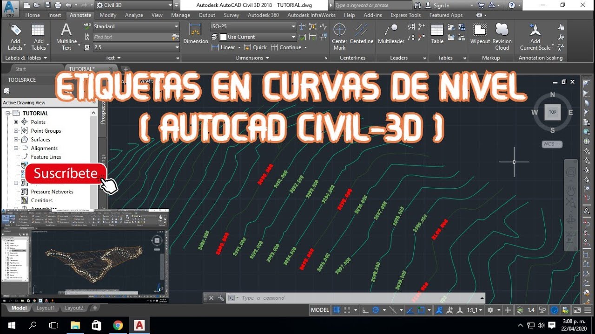Click the Customization menu icon in status bar
The image size is (595, 334).
pyautogui.click(x=587, y=310)
